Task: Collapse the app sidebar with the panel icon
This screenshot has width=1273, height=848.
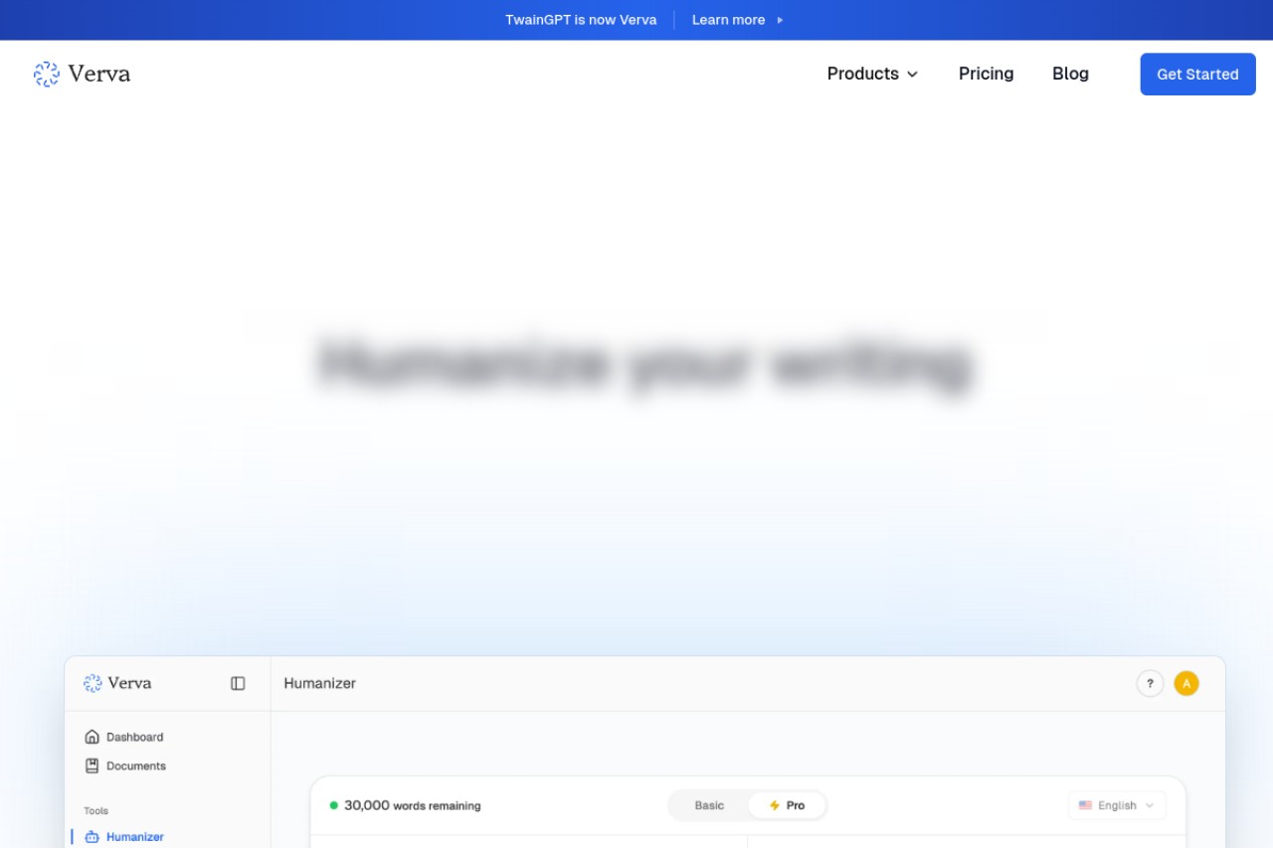Action: tap(238, 683)
